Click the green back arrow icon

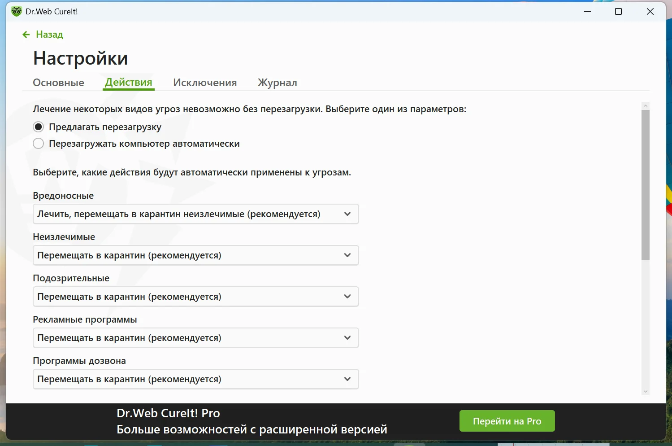(26, 35)
